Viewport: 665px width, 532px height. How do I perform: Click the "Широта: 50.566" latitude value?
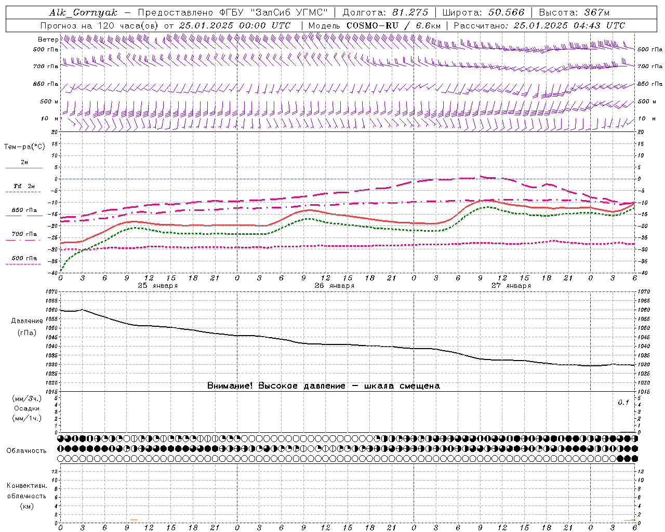(484, 12)
